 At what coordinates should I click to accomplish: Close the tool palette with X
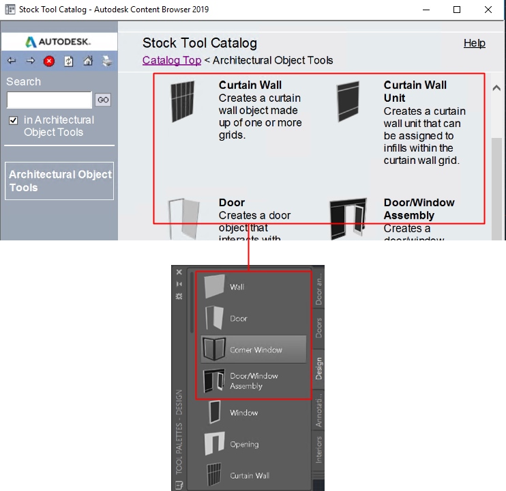pyautogui.click(x=179, y=272)
